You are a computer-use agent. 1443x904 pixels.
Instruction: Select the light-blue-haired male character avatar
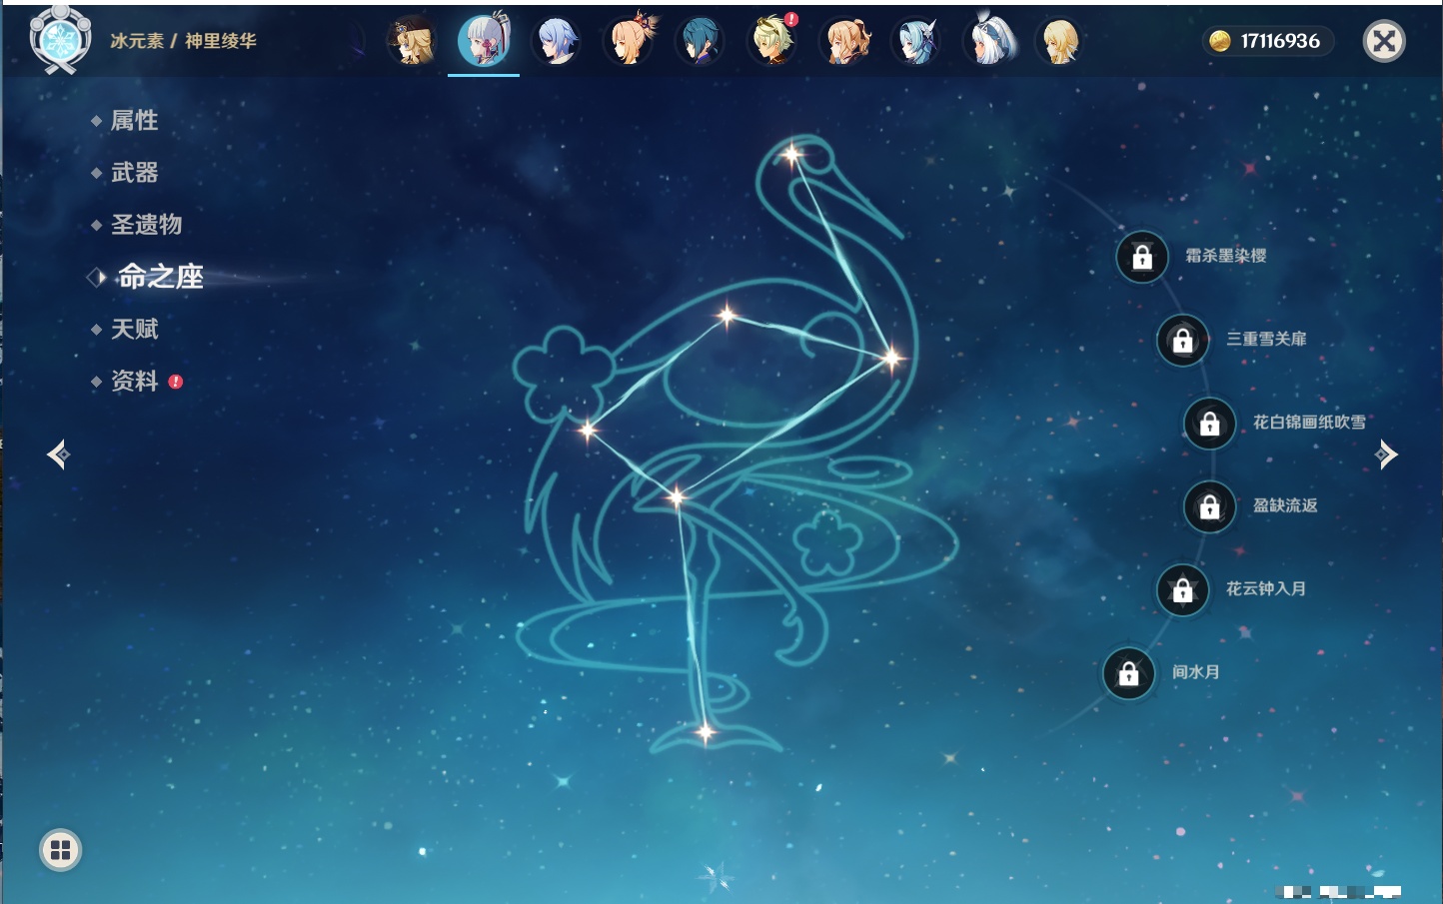point(556,41)
